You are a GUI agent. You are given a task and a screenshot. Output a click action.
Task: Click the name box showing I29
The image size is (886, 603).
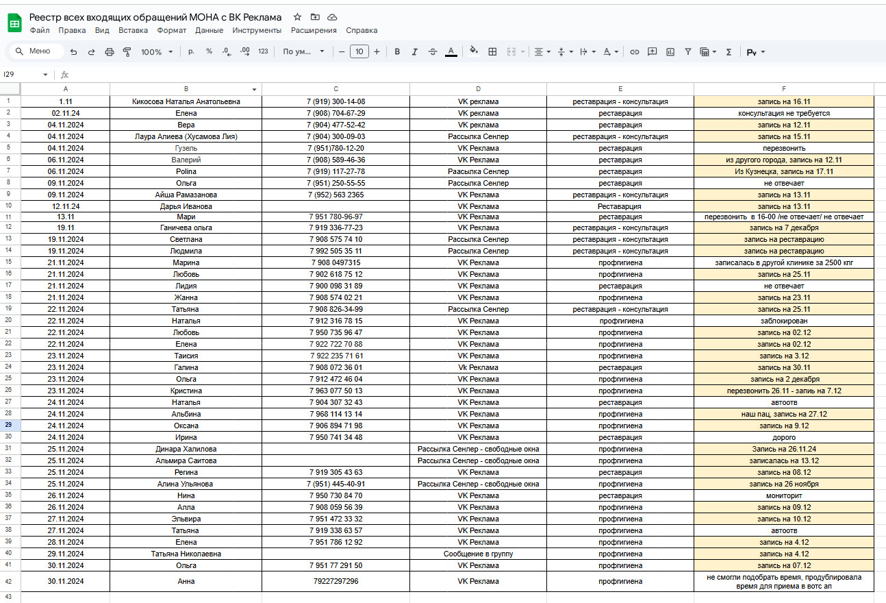coord(24,74)
